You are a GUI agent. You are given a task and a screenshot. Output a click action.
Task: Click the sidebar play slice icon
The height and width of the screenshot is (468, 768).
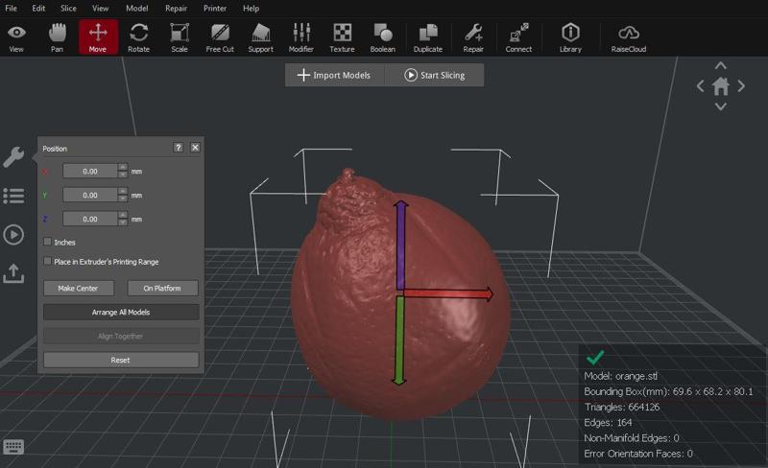click(x=13, y=235)
